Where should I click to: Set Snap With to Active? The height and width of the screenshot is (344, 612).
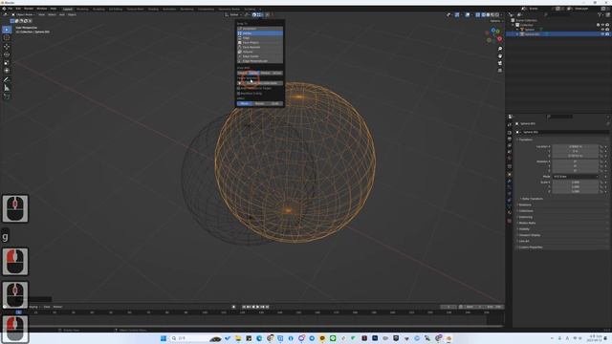(x=277, y=73)
